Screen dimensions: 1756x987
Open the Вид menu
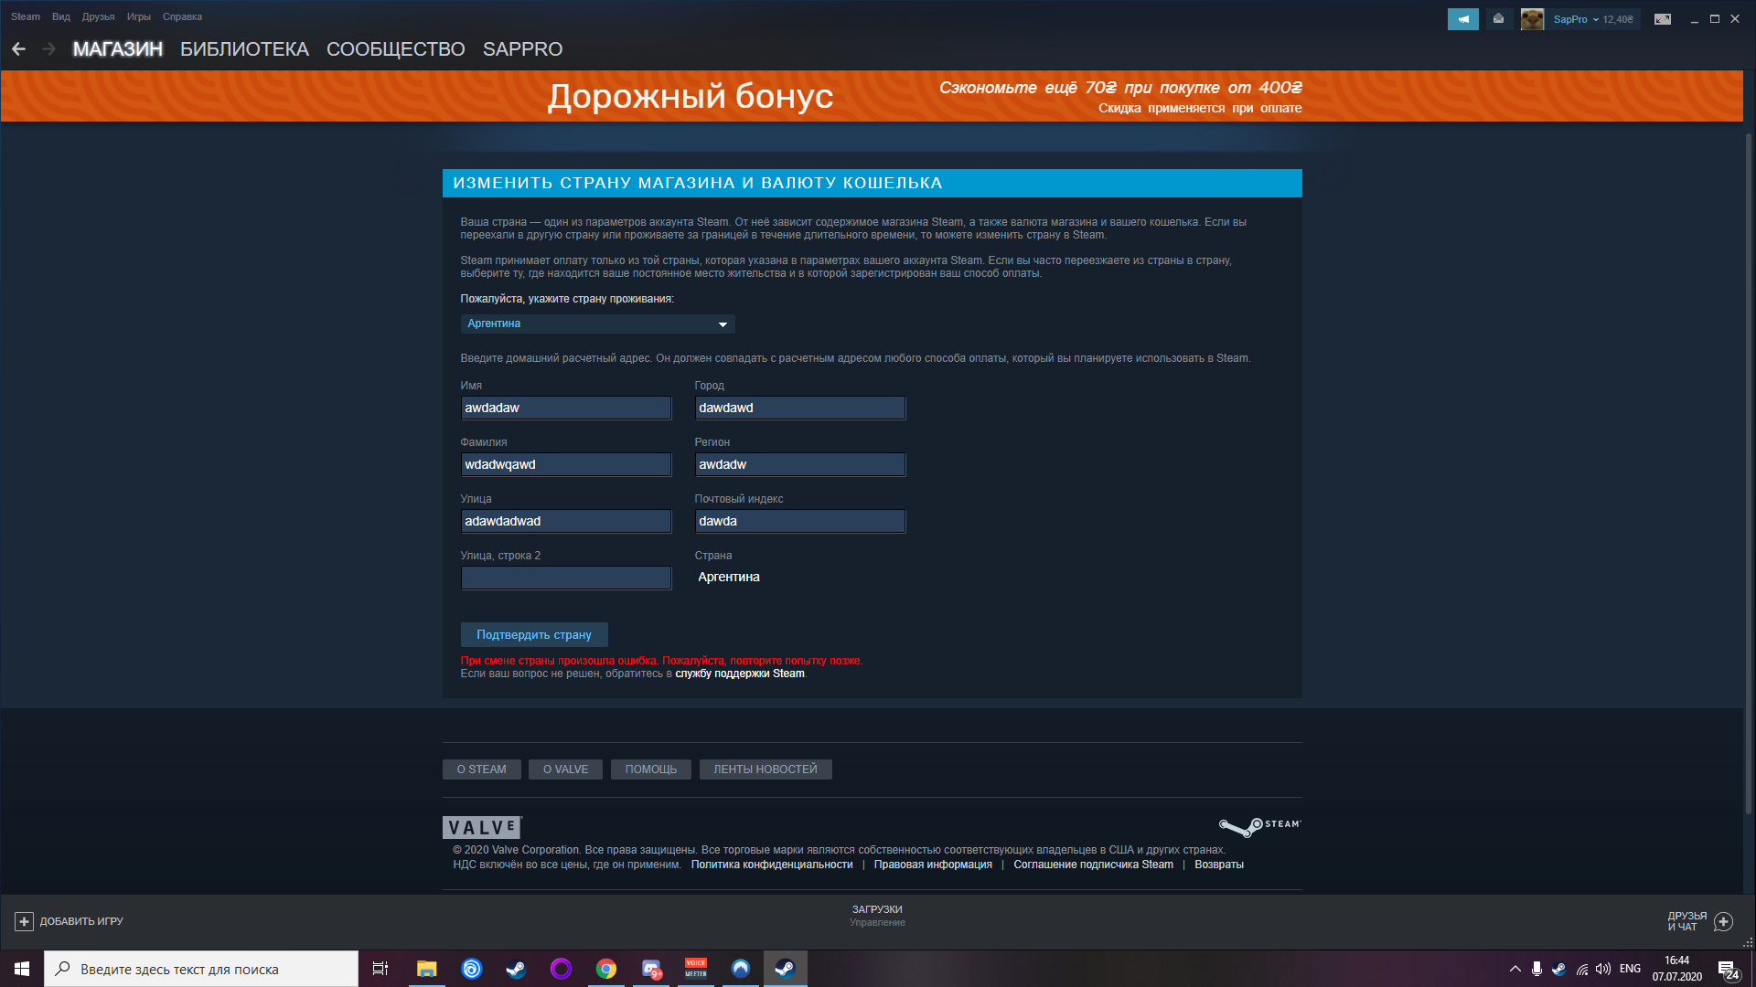(x=61, y=16)
